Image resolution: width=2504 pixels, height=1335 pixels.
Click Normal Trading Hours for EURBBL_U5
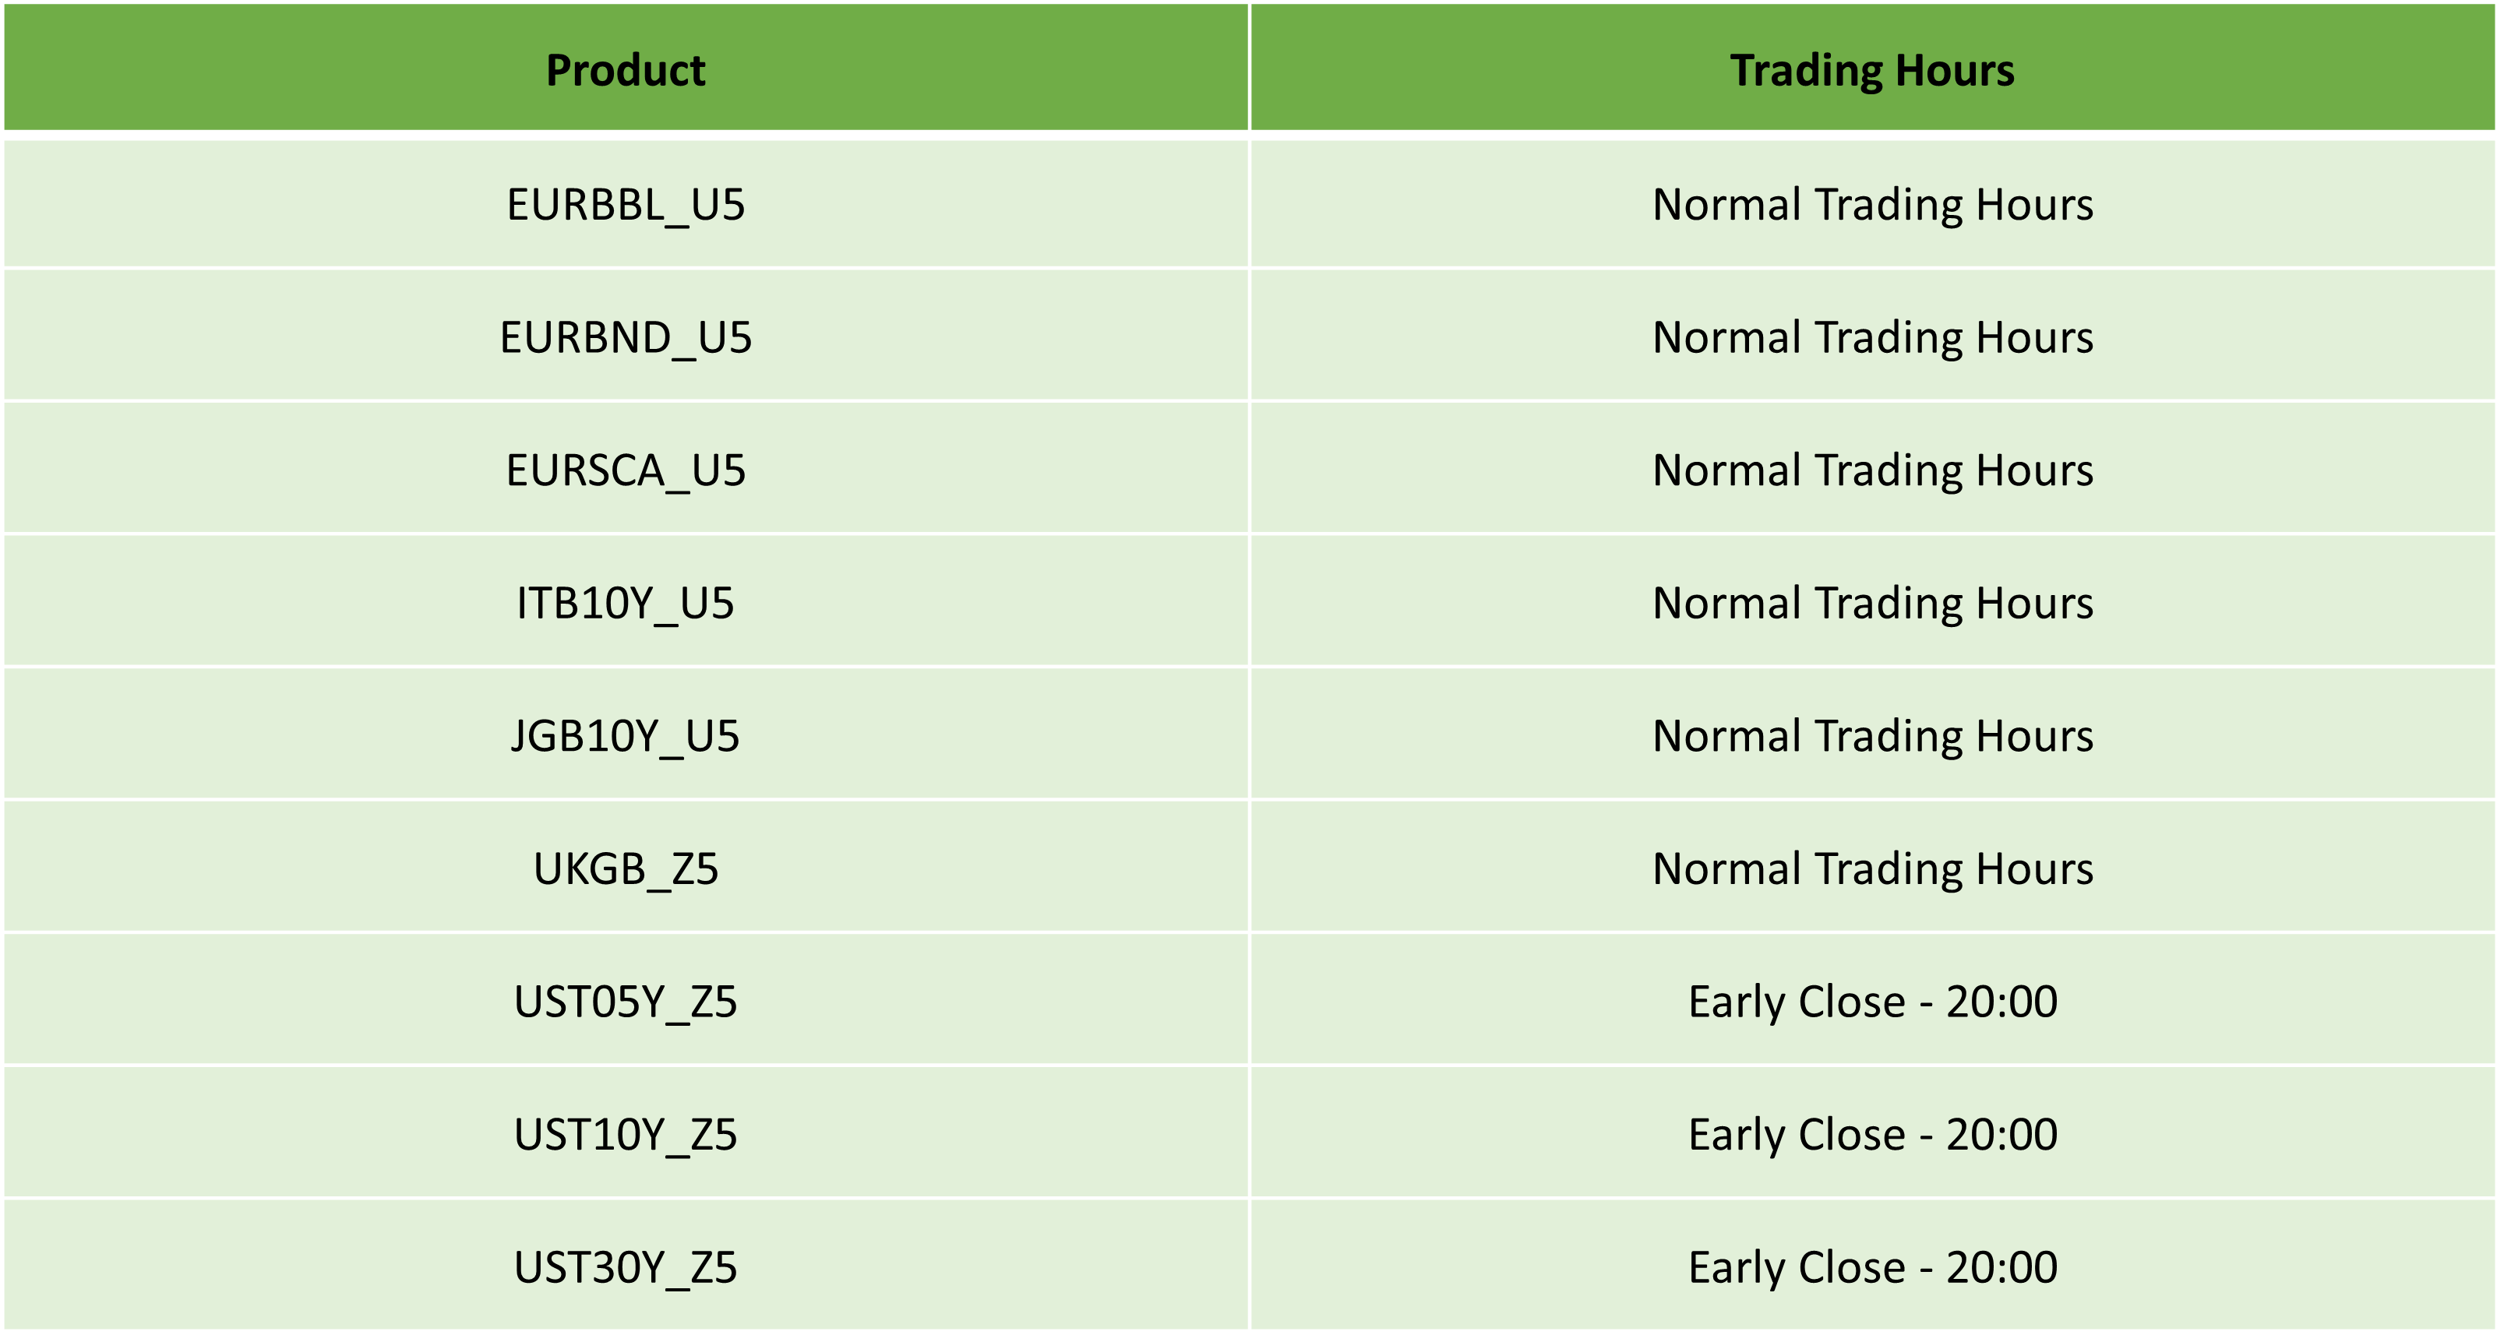pos(1872,204)
